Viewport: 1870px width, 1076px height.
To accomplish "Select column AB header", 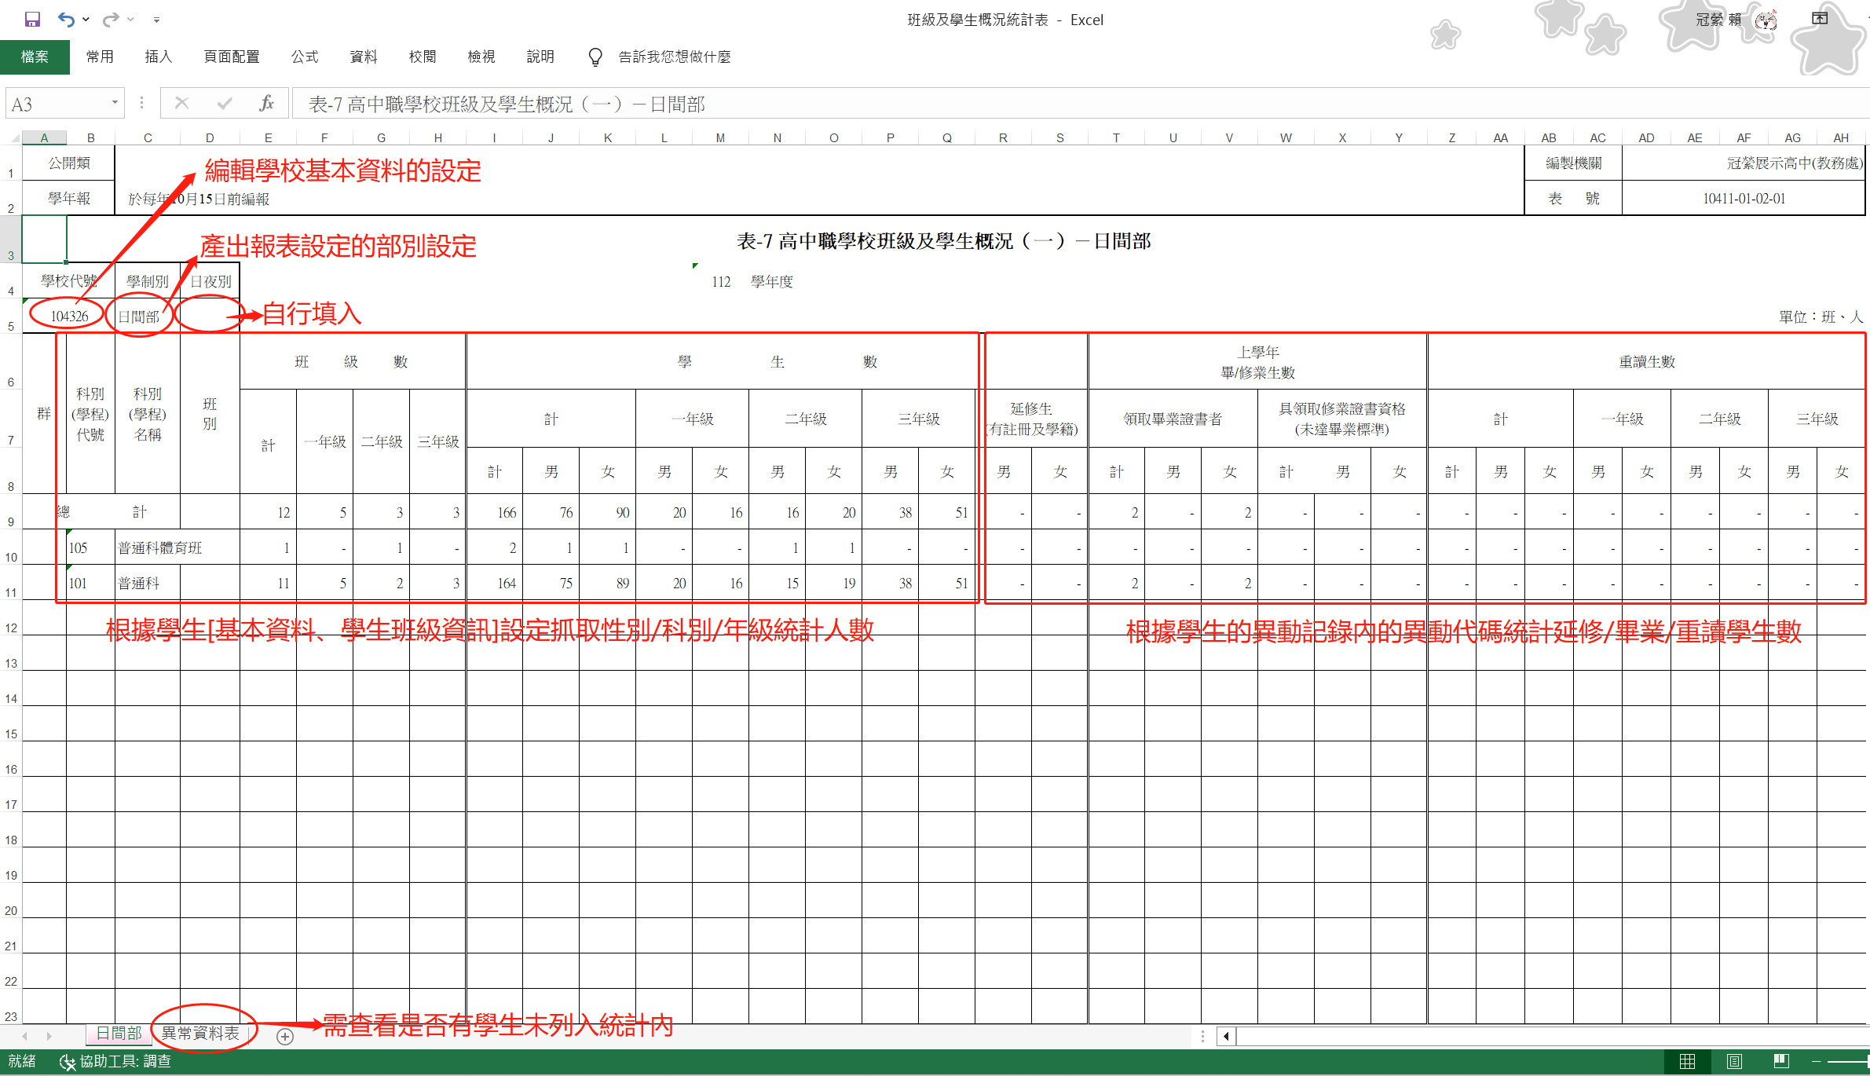I will pos(1548,138).
